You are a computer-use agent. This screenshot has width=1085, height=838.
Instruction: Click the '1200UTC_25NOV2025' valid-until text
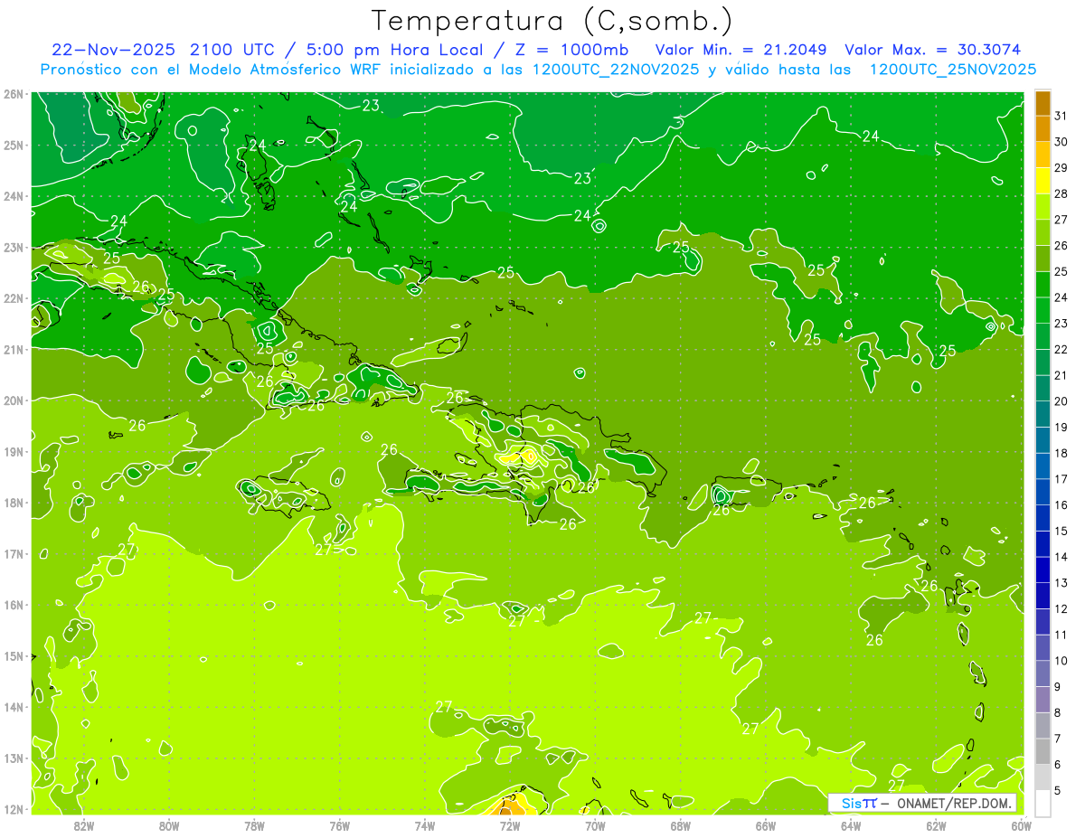click(x=952, y=69)
